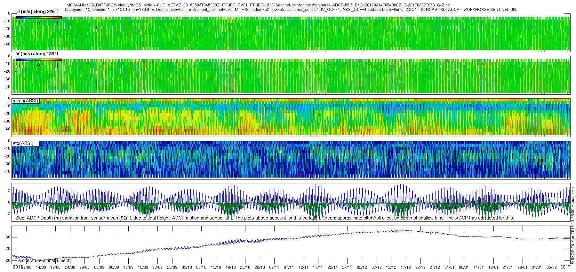Click the 'V (m/s) along 136°T' label
The width and height of the screenshot is (576, 272).
pos(37,54)
